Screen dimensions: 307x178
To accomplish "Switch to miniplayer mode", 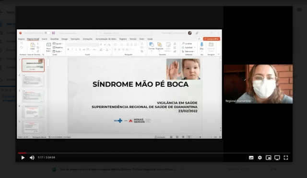I will 269,158.
